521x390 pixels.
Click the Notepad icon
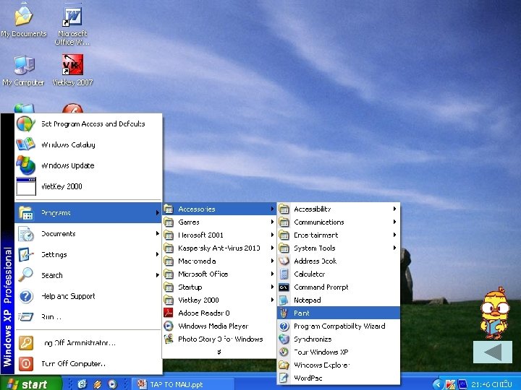click(284, 300)
